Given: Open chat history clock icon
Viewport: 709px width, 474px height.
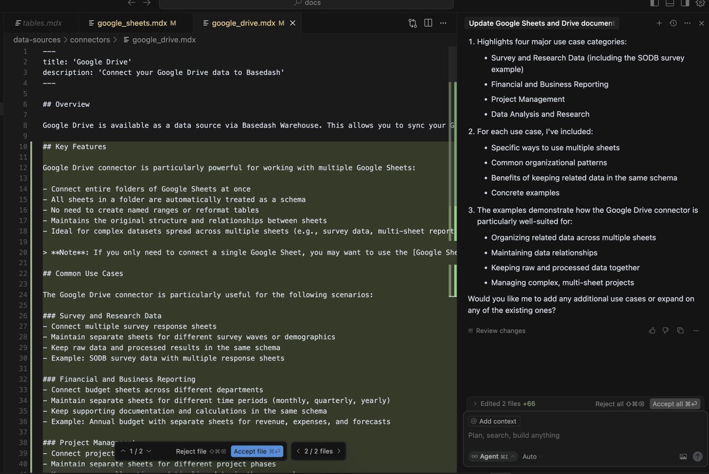Looking at the screenshot, I should pos(673,23).
